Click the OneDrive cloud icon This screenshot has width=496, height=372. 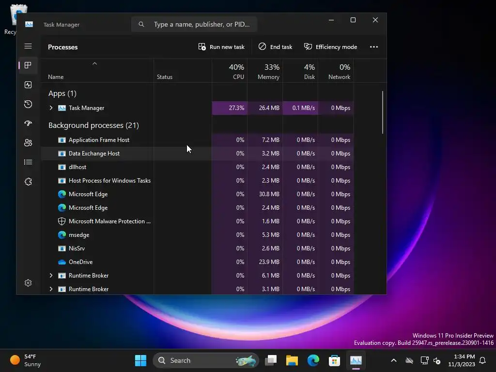(62, 262)
